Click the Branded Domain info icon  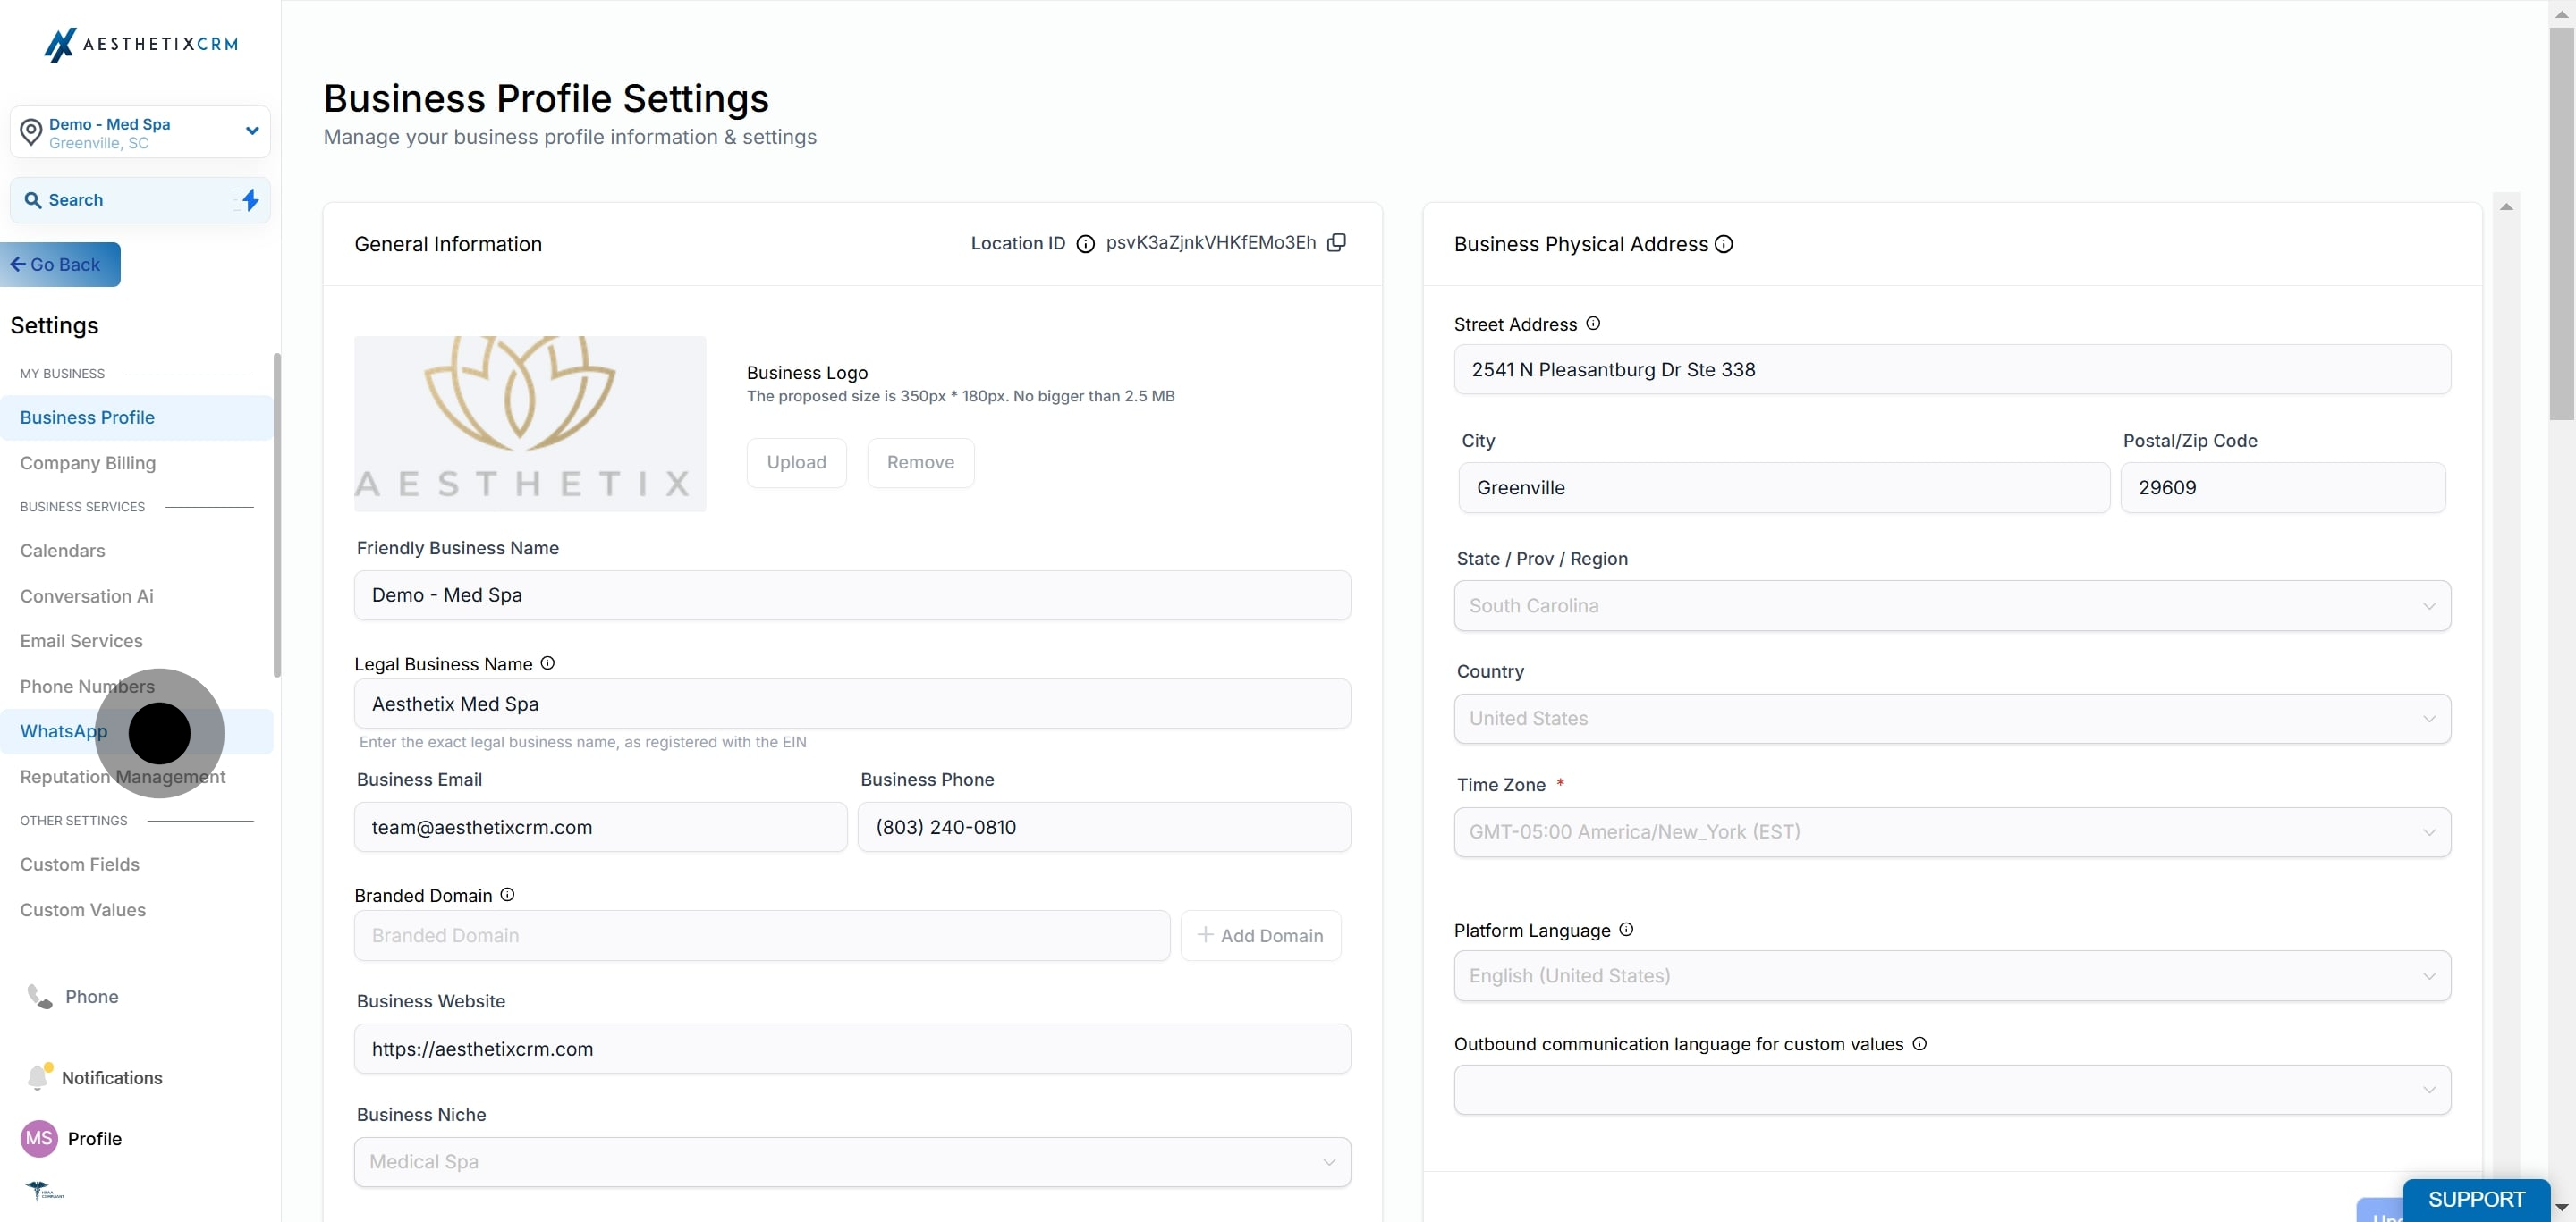507,894
